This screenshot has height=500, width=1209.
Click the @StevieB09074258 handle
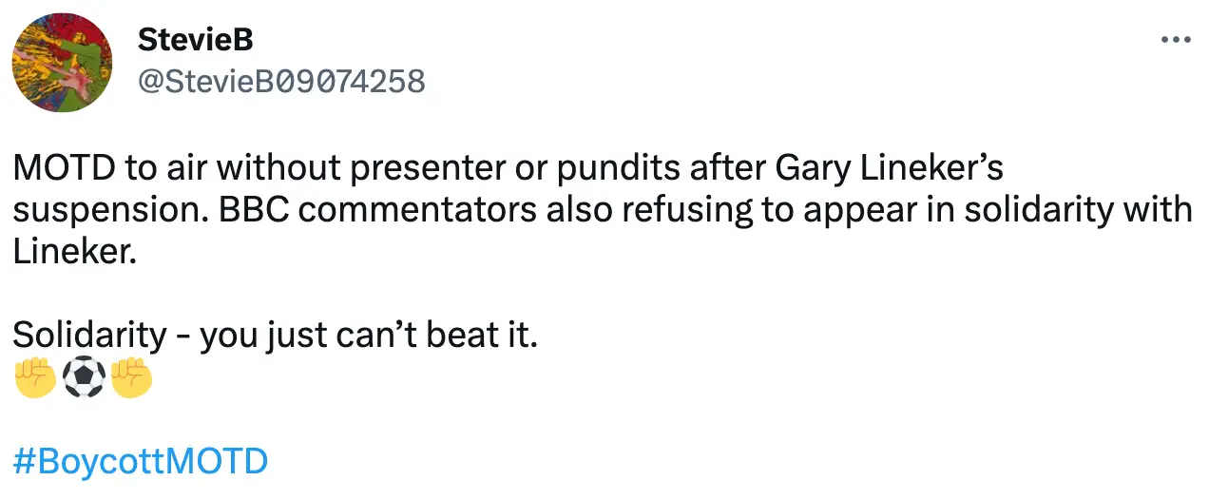[281, 81]
